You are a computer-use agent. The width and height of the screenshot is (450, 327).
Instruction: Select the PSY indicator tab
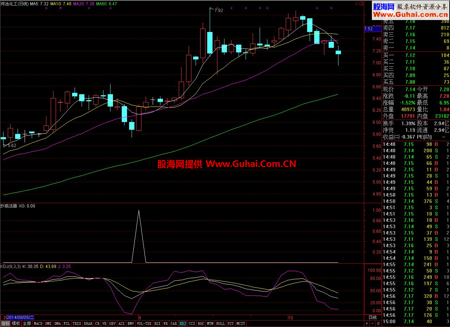point(230,323)
